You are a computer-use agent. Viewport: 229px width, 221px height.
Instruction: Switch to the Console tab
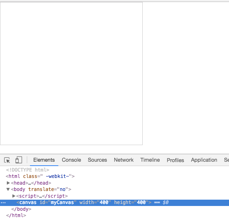coord(71,160)
